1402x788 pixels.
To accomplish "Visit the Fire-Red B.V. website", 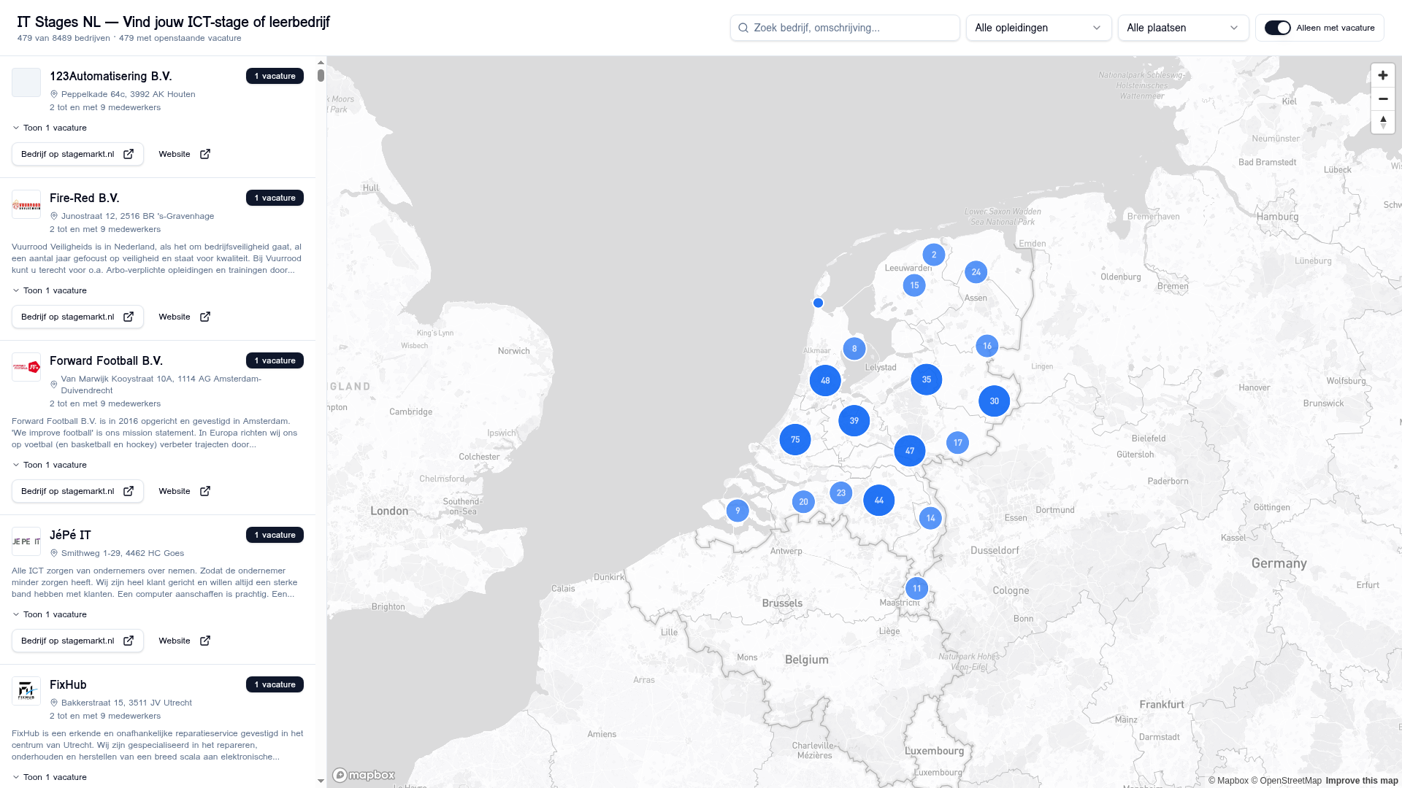I will coord(184,317).
